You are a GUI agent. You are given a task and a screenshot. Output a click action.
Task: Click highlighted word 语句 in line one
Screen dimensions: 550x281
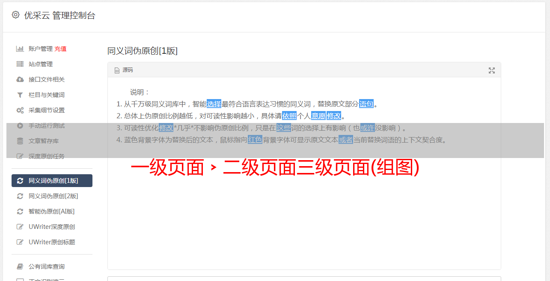[x=366, y=104]
